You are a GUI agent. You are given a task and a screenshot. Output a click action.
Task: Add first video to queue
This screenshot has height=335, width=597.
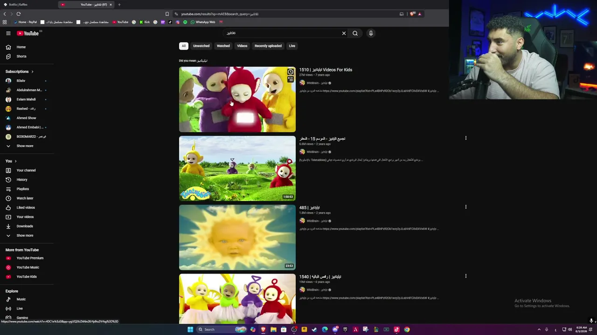(x=291, y=80)
